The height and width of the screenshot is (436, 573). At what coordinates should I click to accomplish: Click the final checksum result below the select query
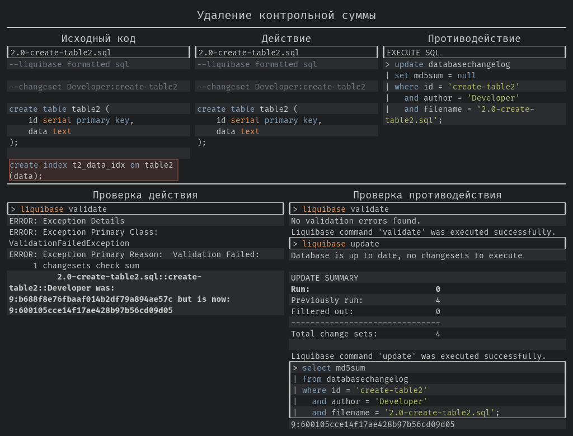pyautogui.click(x=373, y=424)
